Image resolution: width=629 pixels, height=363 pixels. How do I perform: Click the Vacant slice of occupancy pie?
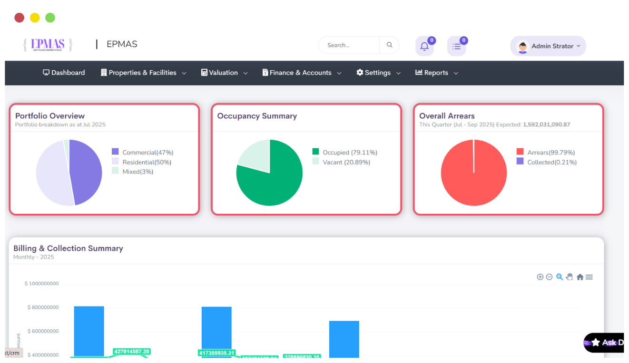pyautogui.click(x=257, y=156)
